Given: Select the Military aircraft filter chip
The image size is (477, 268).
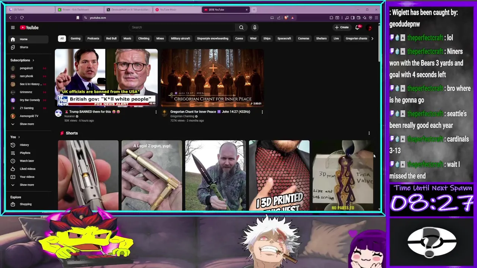Looking at the screenshot, I should pyautogui.click(x=180, y=38).
